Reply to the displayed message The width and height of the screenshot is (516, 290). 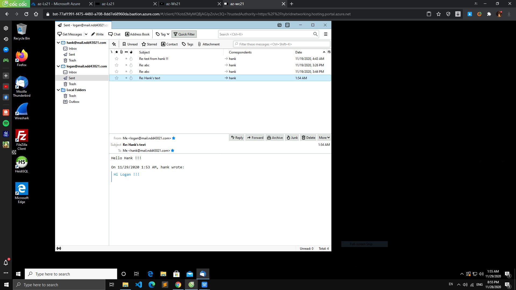[236, 137]
